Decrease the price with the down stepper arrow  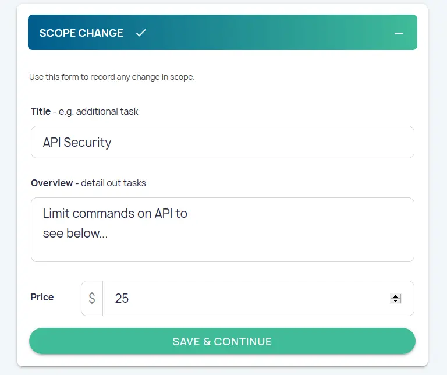(x=396, y=302)
